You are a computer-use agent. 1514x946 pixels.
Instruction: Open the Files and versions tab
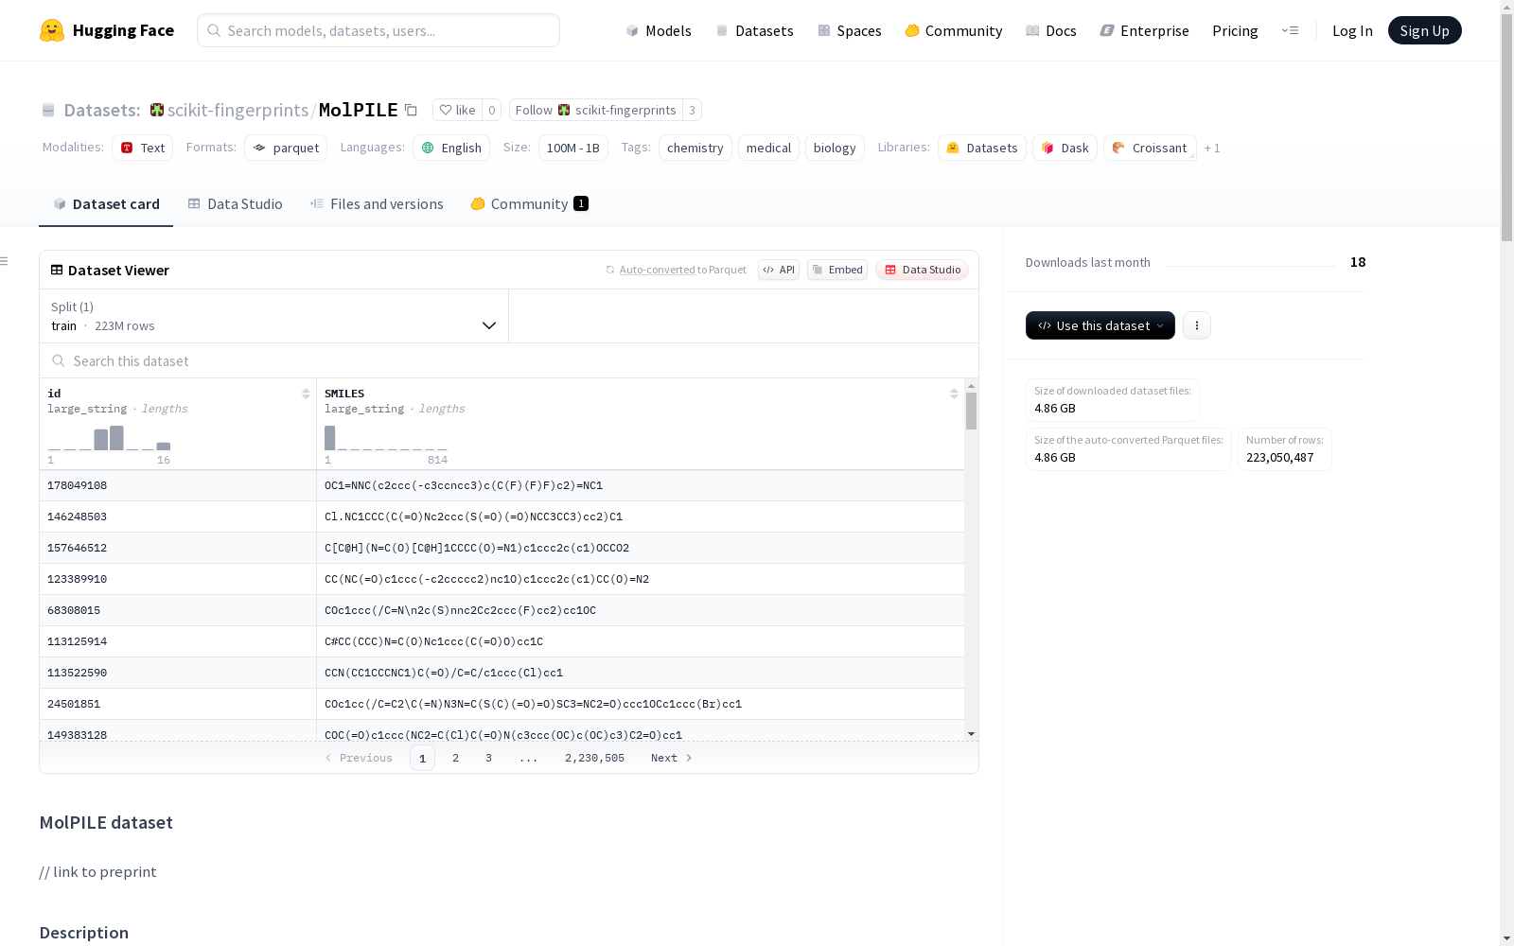[x=377, y=203]
